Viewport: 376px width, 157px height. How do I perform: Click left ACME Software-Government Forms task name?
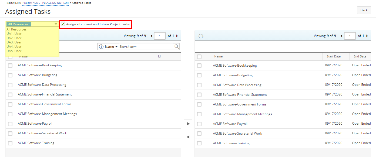click(45, 104)
